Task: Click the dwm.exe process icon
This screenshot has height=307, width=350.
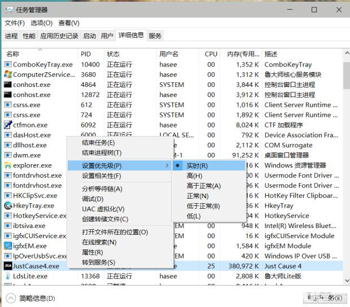Action: tap(7, 155)
